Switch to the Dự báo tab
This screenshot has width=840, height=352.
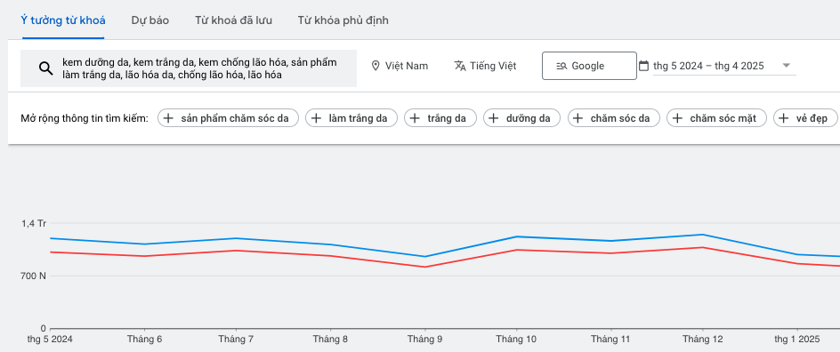click(x=150, y=20)
